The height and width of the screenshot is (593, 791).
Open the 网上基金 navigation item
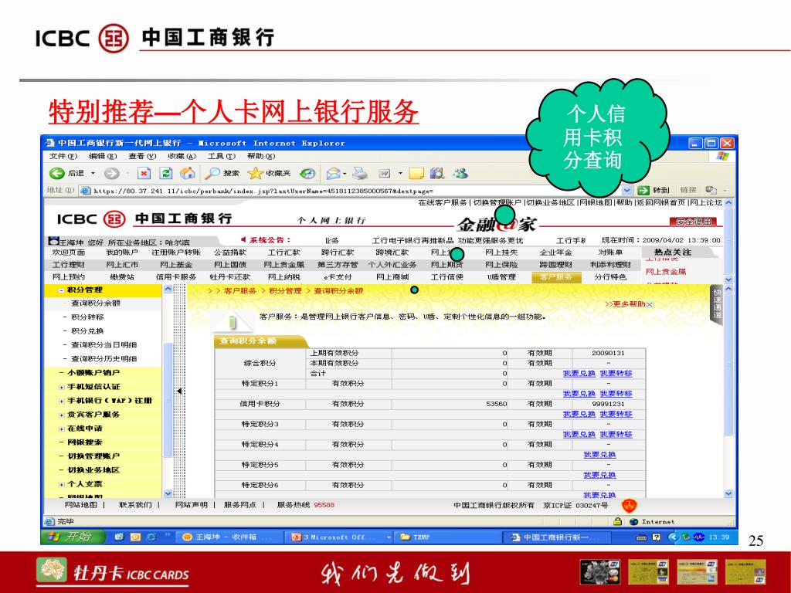tap(176, 265)
